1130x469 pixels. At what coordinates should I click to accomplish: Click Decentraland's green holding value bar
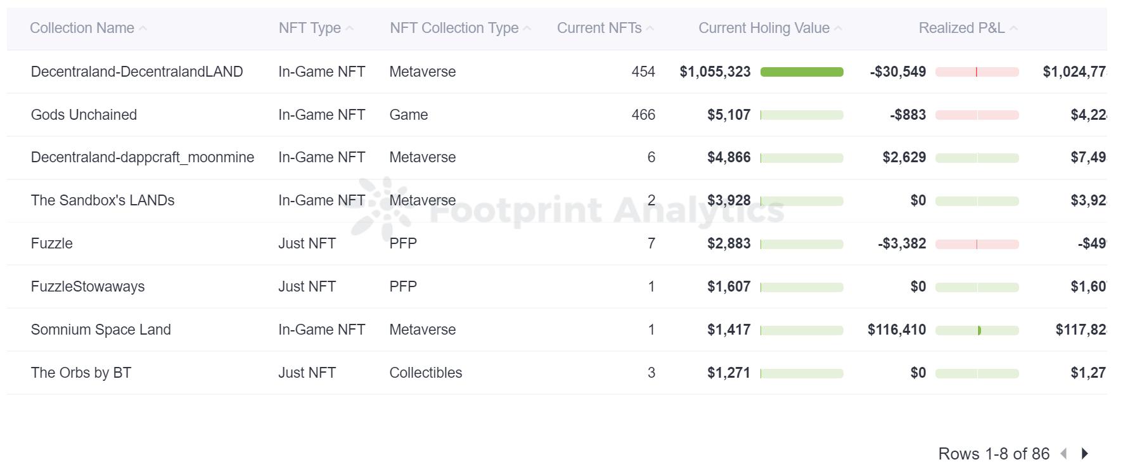click(802, 72)
